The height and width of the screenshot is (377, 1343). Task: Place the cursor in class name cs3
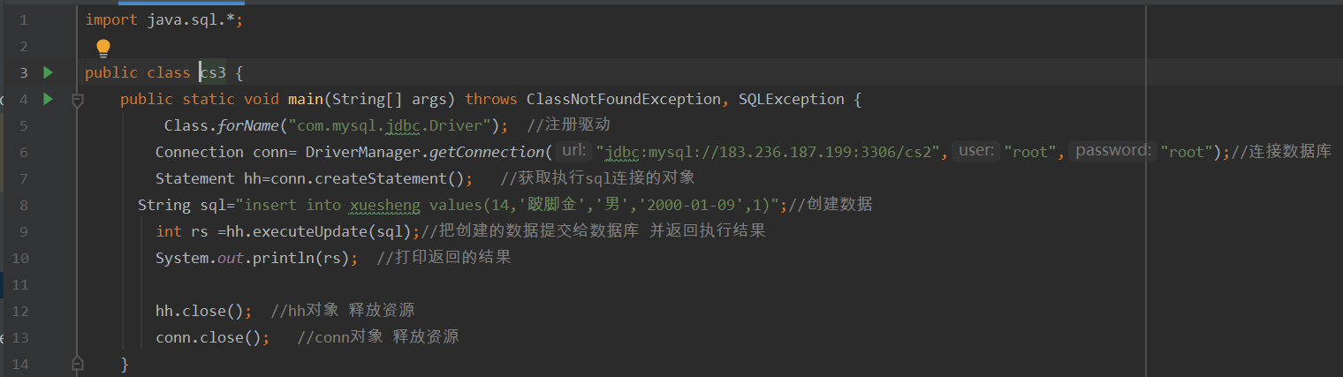(x=213, y=72)
